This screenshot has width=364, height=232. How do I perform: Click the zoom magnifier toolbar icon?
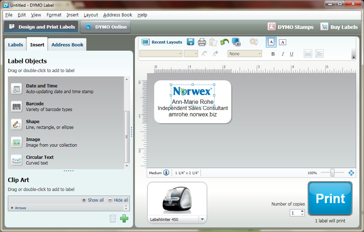pos(253,42)
